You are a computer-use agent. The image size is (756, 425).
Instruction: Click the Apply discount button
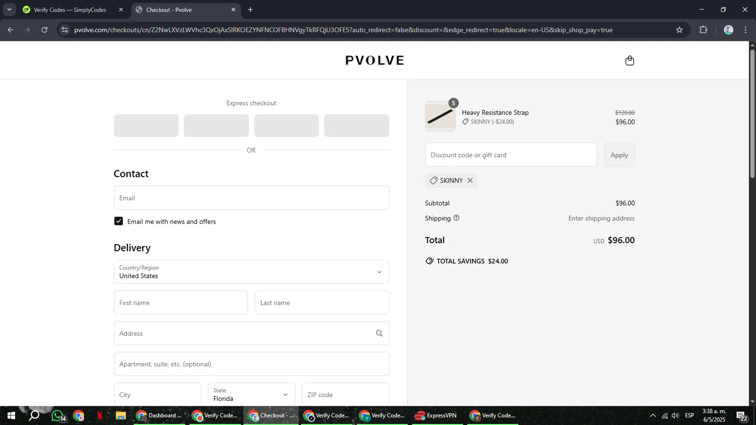[619, 155]
